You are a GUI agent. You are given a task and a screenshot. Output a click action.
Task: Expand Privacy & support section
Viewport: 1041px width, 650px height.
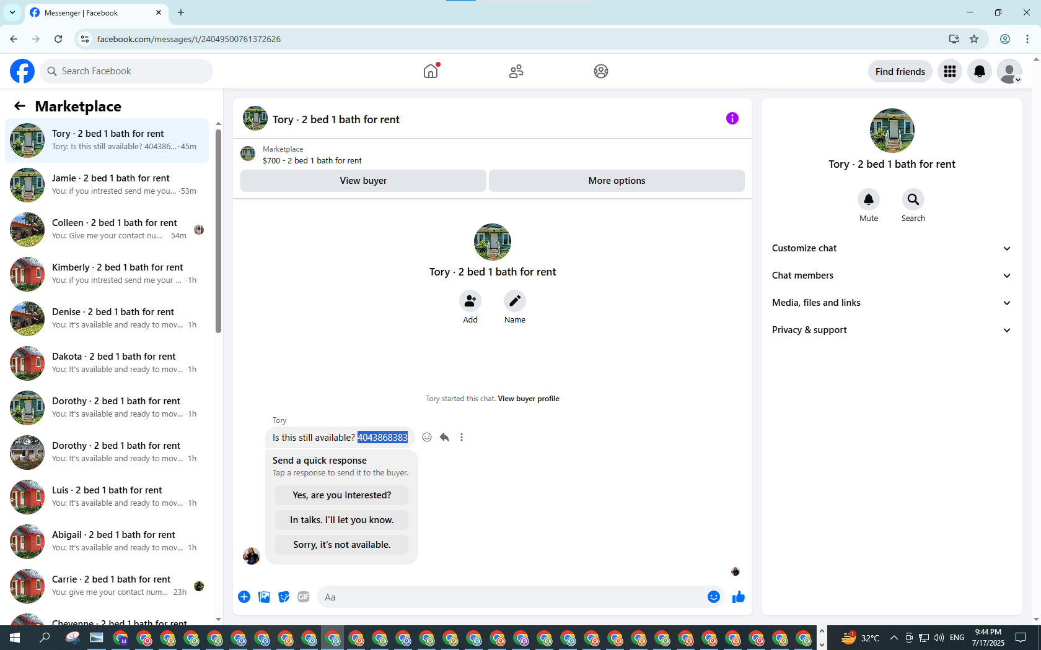click(x=892, y=330)
